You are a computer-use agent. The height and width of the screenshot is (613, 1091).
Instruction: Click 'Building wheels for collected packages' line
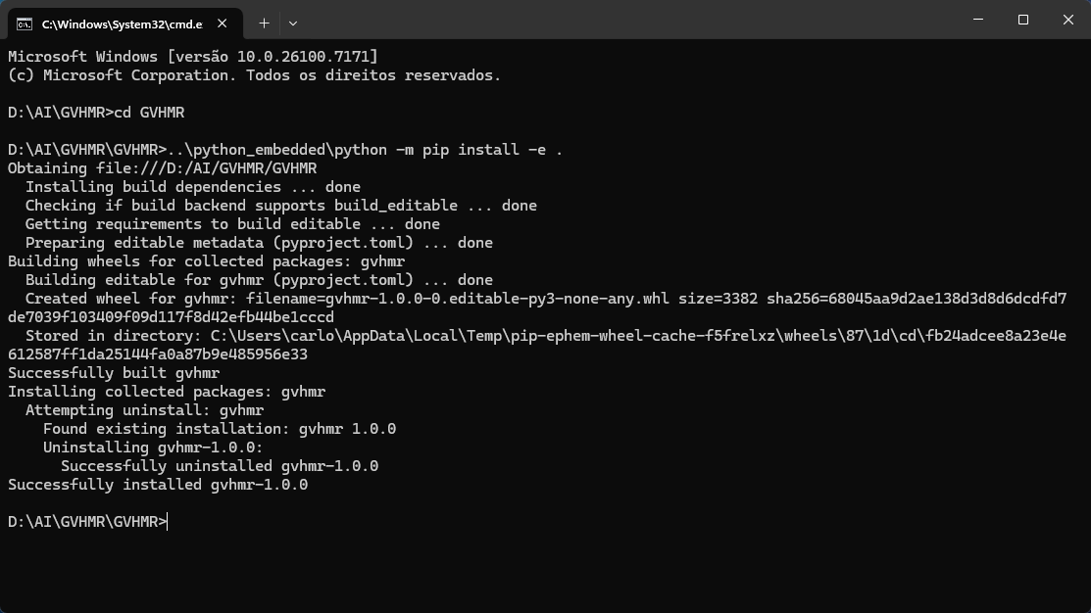point(206,261)
